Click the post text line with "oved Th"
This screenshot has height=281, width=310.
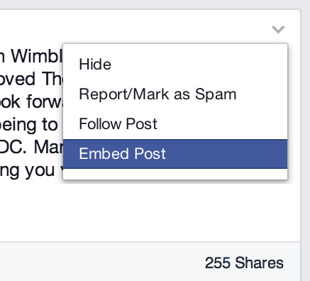(31, 79)
